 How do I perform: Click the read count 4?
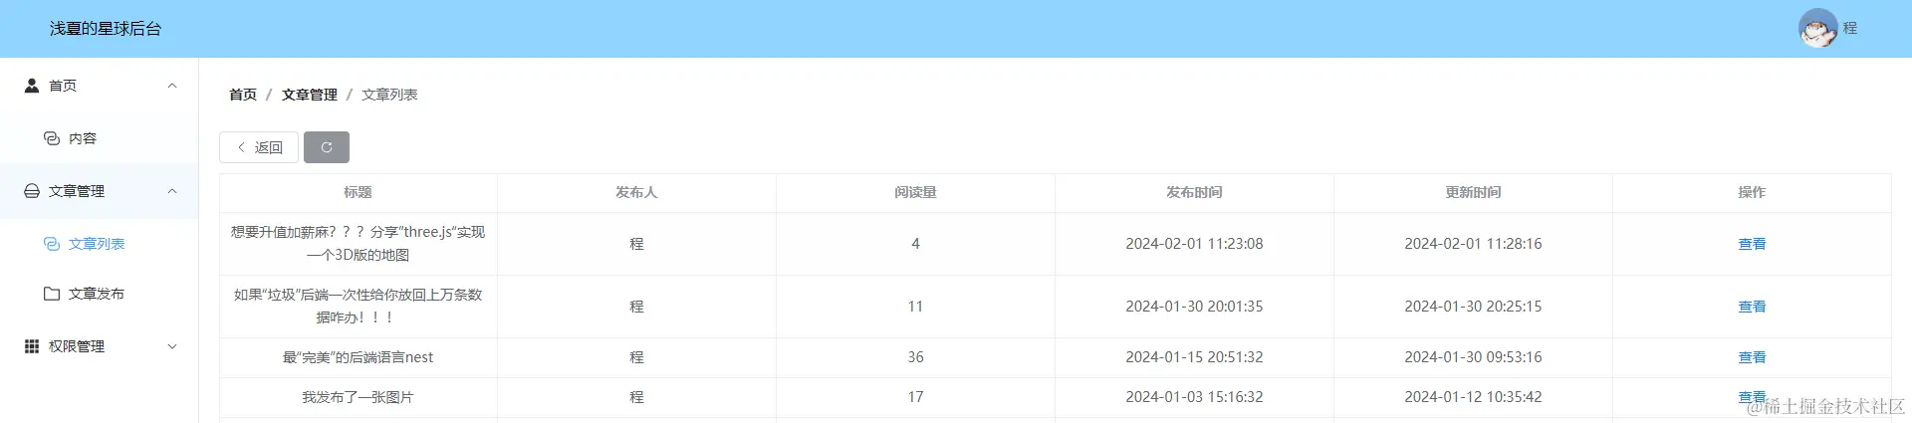pos(915,244)
